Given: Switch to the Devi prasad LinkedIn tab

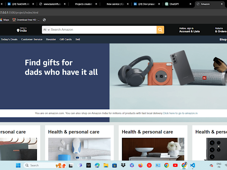Looking at the screenshot, I should [147, 4].
